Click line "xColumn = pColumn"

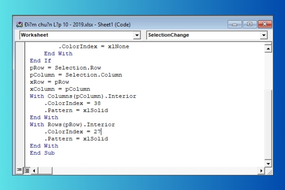(60, 89)
